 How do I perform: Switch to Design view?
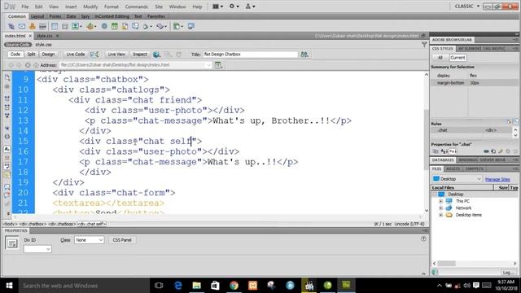tap(48, 55)
